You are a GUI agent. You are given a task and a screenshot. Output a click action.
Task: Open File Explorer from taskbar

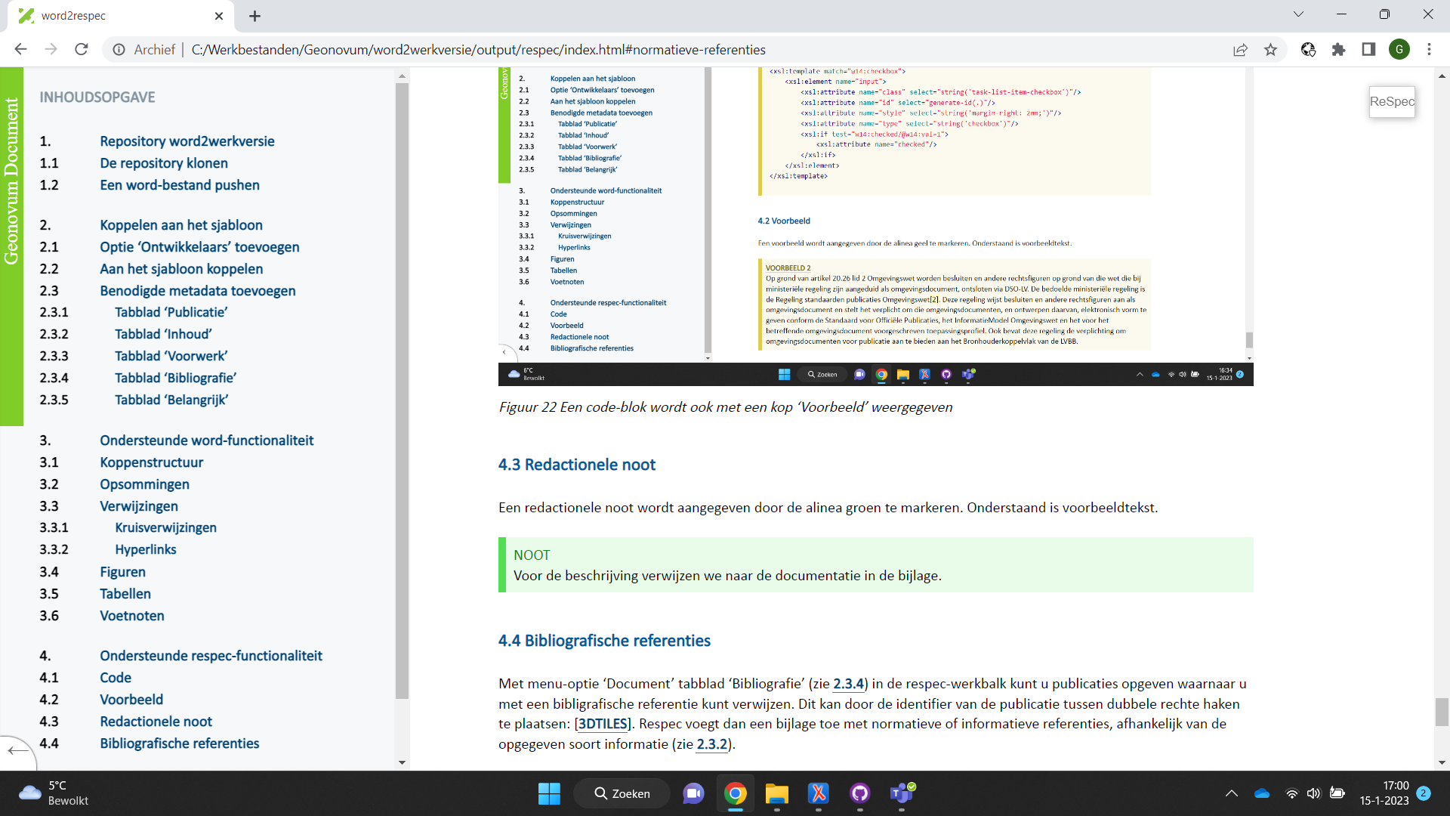tap(776, 793)
